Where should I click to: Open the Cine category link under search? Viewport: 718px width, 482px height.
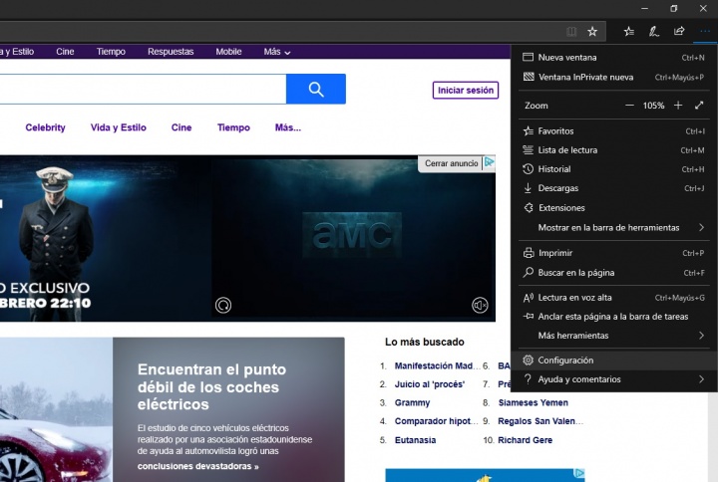pyautogui.click(x=181, y=127)
